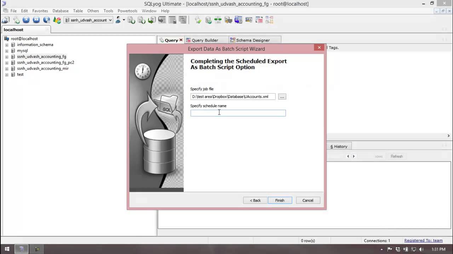Select ssnh_udvash_accounting_mir in the tree

(x=43, y=68)
